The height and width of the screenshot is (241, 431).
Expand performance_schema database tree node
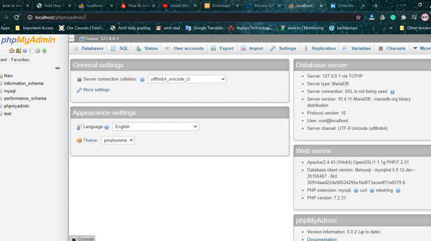[x=1, y=98]
